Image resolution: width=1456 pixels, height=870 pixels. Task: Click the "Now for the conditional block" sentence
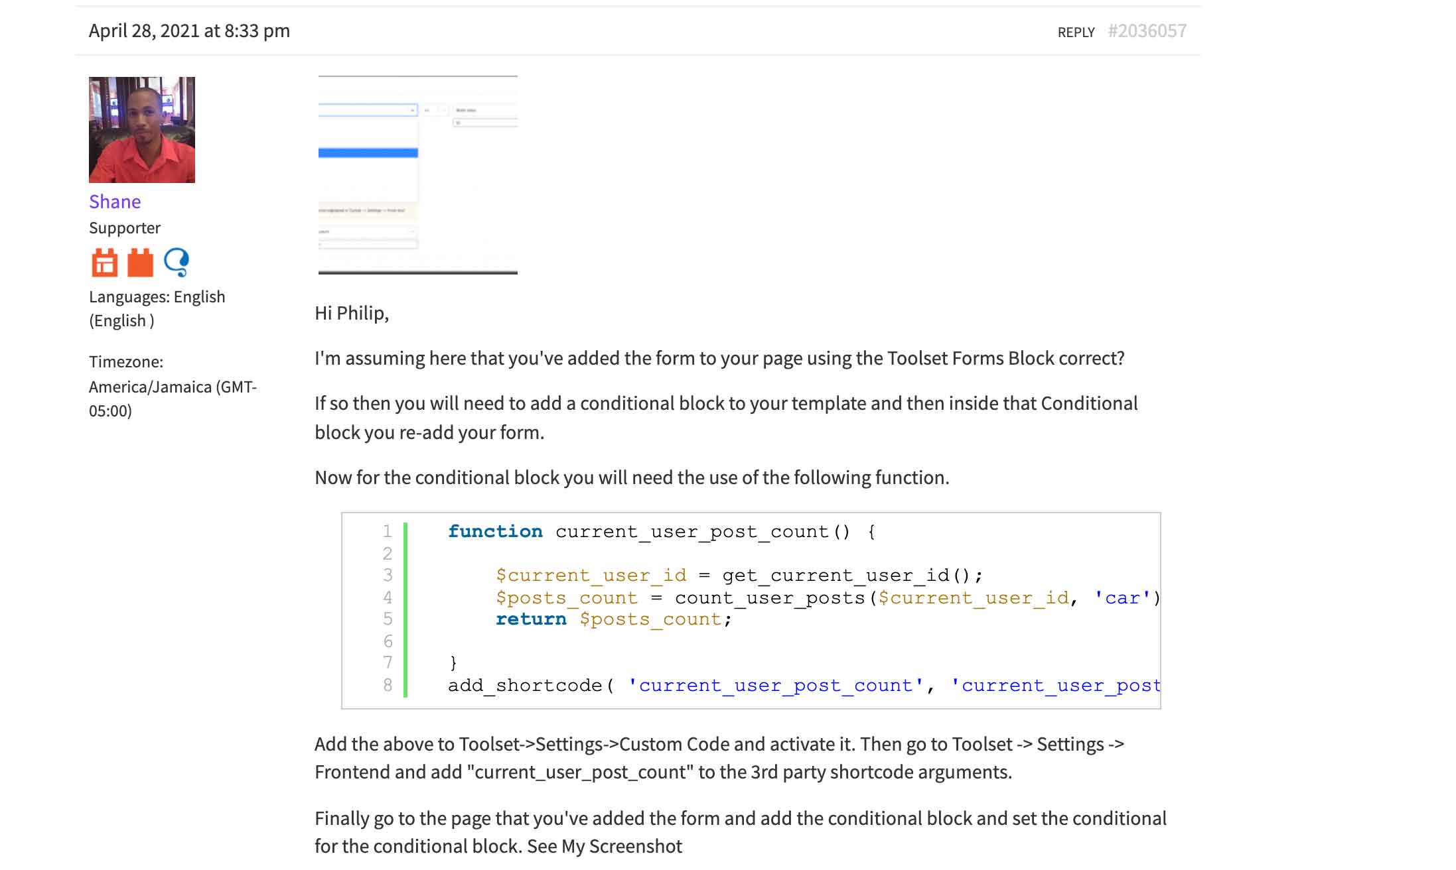coord(632,478)
